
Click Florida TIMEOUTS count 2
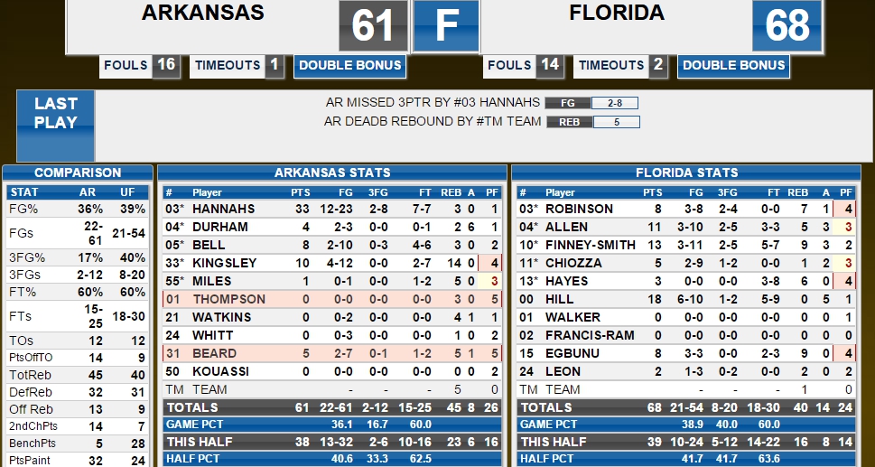pos(658,66)
